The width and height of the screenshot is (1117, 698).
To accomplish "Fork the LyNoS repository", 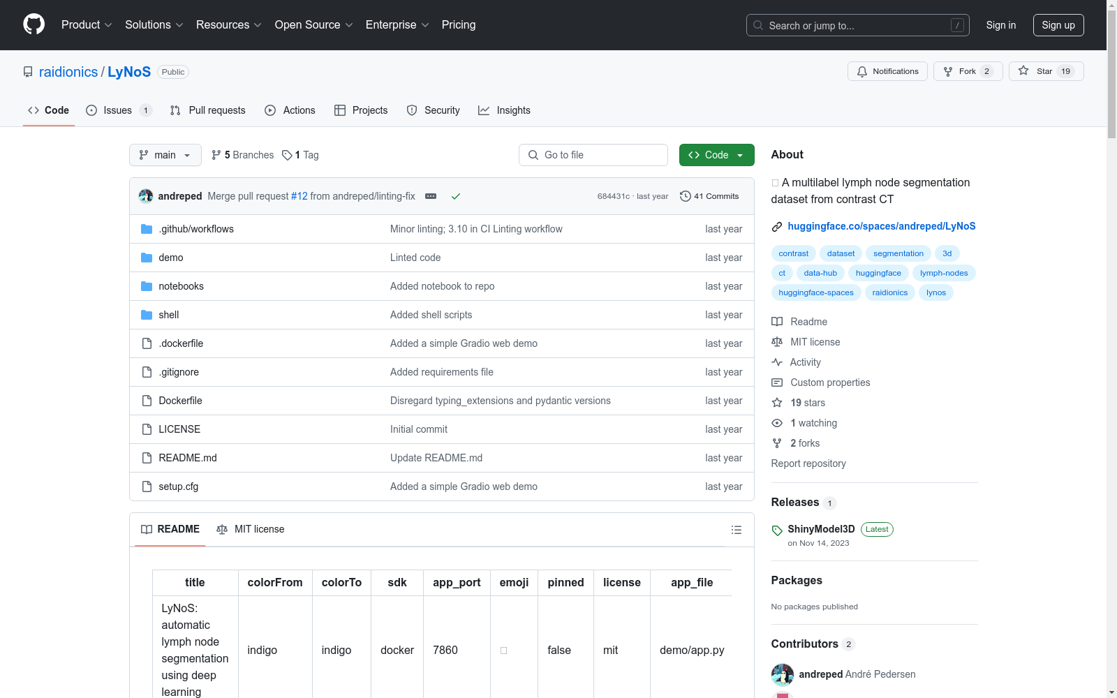I will [968, 71].
